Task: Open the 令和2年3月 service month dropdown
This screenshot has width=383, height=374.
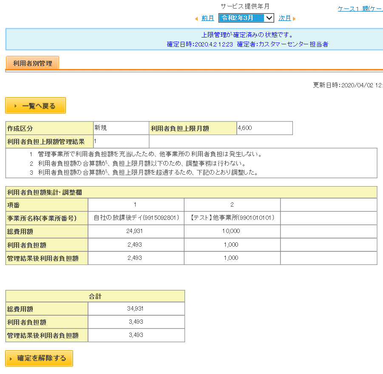Action: tap(246, 18)
